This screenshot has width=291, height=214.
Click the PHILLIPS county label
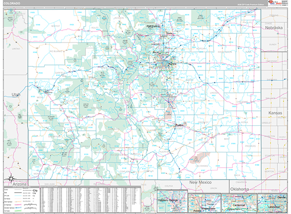[247, 22]
